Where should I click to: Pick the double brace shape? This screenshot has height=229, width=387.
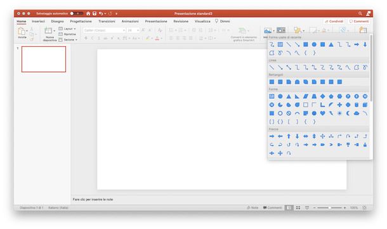(x=280, y=122)
